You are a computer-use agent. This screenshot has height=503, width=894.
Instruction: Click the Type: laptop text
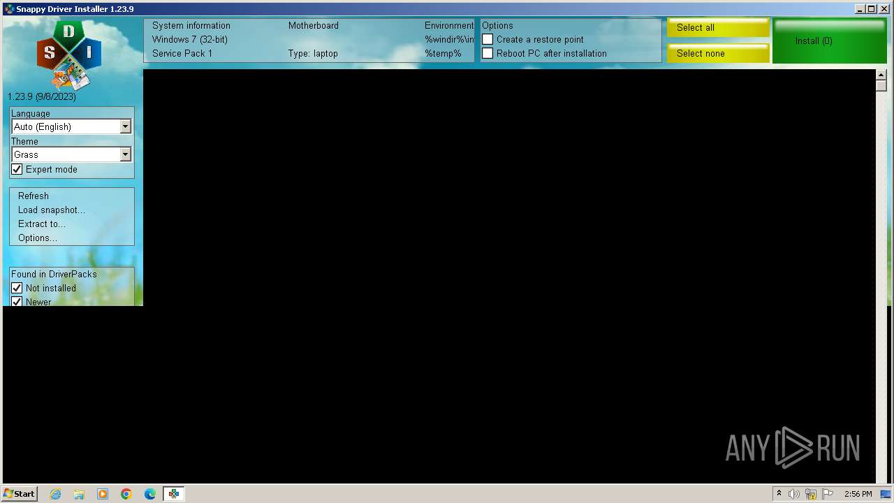tap(313, 53)
